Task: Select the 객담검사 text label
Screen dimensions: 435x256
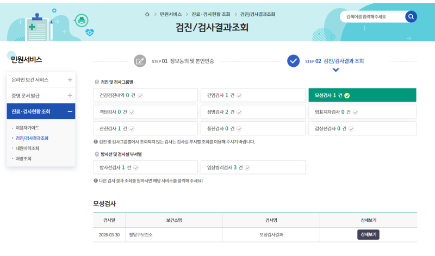Action: coord(108,112)
